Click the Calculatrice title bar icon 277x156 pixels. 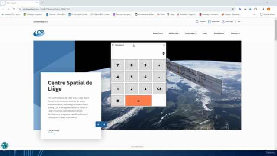[113, 45]
